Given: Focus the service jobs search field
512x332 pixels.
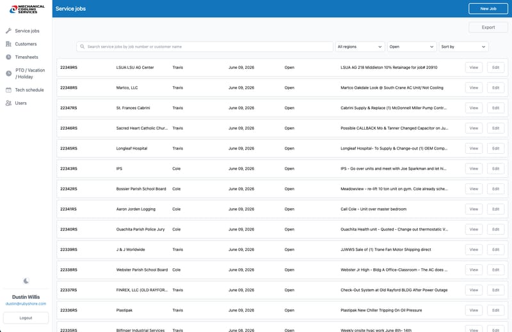Looking at the screenshot, I should tap(205, 47).
